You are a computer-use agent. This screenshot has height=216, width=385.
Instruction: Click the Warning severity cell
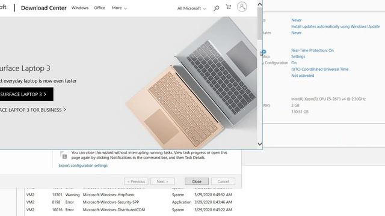click(x=72, y=194)
